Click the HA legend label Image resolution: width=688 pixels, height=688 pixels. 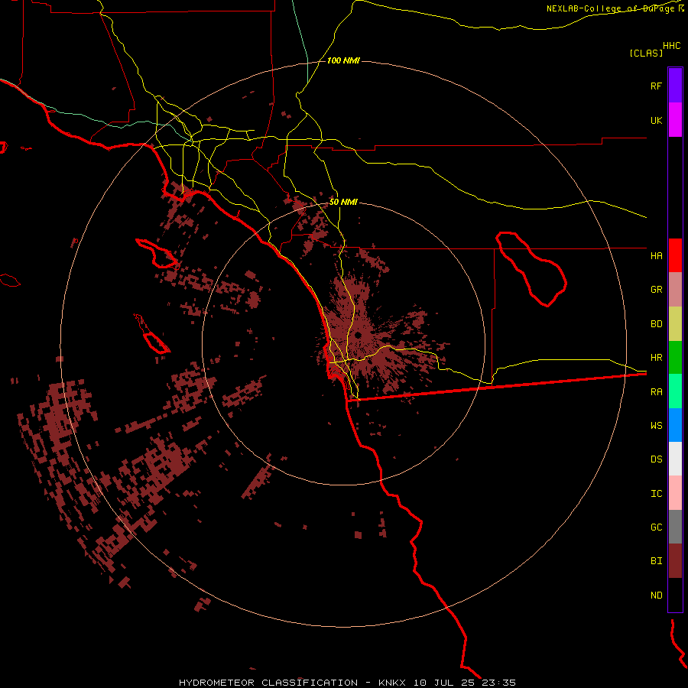coord(656,256)
